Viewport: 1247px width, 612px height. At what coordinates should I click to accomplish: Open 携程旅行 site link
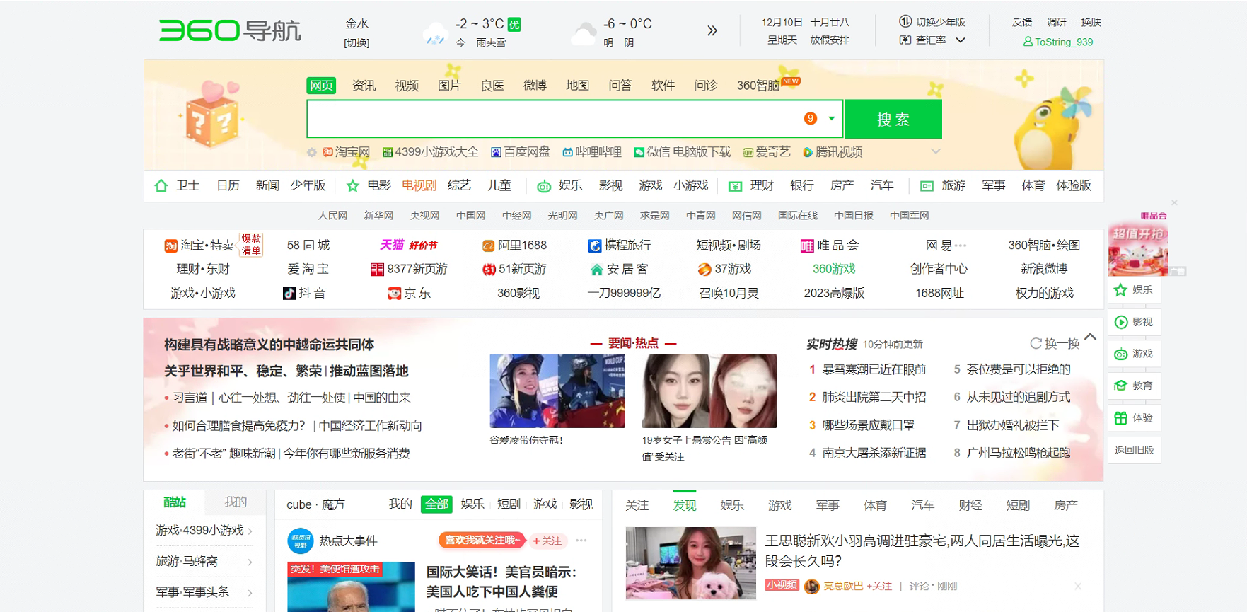click(x=620, y=246)
